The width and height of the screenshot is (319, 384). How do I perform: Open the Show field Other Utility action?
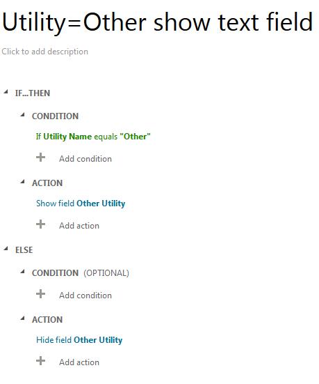pos(81,203)
